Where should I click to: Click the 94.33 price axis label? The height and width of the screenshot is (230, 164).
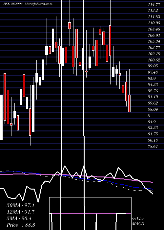pos(153,85)
